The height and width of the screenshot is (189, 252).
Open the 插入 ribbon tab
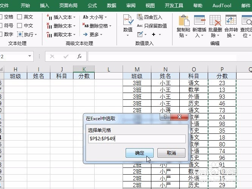[x=45, y=6]
